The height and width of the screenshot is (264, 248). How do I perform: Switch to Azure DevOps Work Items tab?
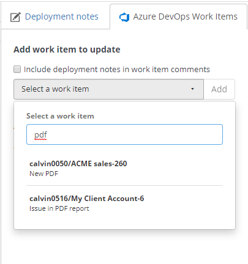pos(178,16)
